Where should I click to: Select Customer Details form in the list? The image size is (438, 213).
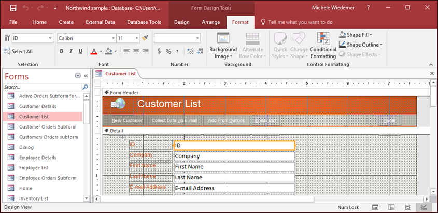(x=43, y=106)
